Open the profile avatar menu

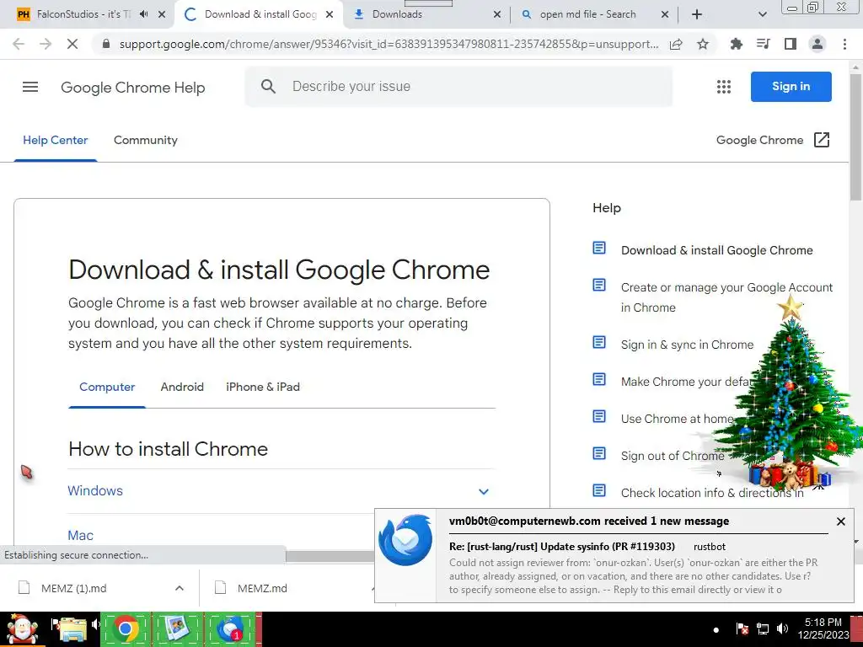817,44
